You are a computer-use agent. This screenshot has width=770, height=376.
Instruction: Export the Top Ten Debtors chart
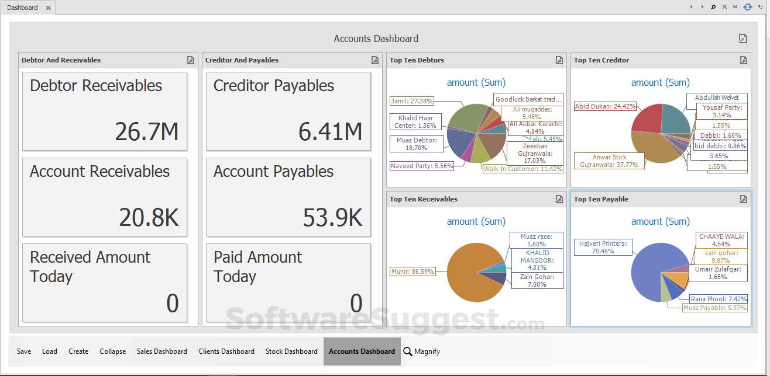coord(559,60)
